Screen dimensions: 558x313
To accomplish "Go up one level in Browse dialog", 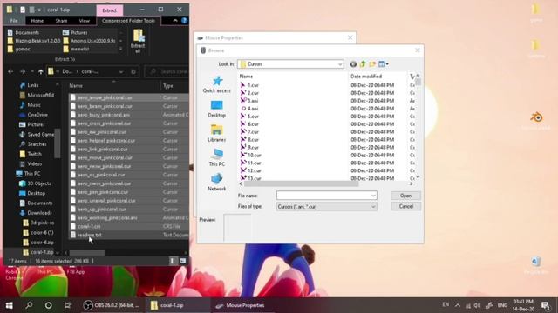I will pyautogui.click(x=363, y=64).
